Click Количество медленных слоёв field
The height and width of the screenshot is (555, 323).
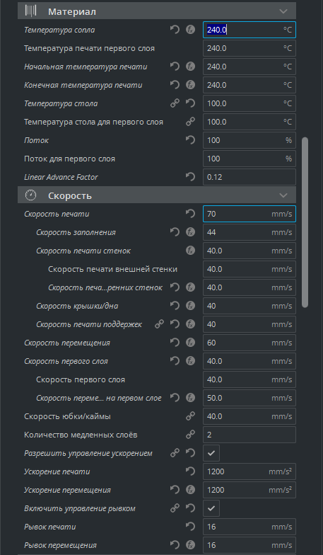click(x=249, y=435)
